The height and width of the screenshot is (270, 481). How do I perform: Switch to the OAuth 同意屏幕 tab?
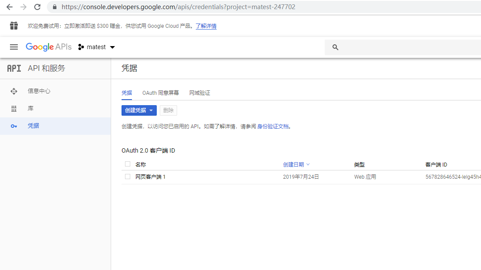click(x=161, y=93)
